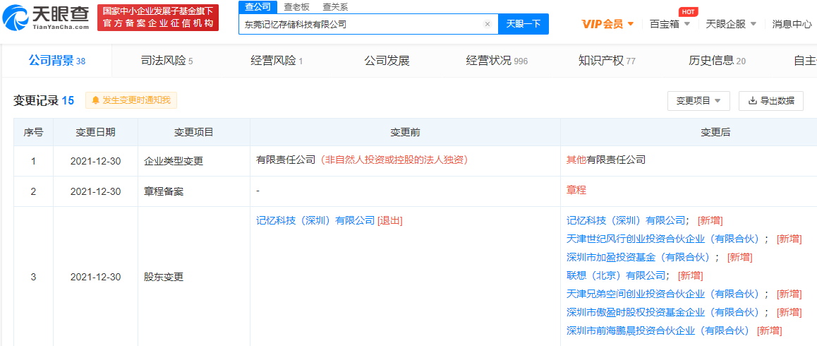Open the 知识产权 tab
This screenshot has height=346, width=817.
click(607, 61)
